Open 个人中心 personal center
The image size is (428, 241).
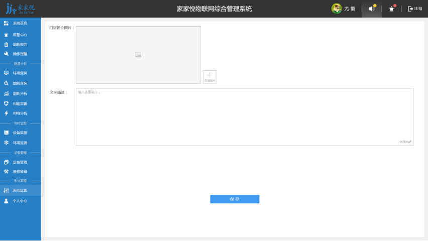tap(20, 201)
